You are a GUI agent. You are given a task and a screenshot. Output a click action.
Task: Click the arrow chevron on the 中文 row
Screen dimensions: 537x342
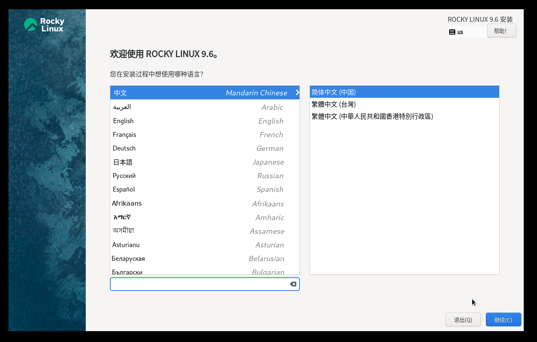pos(297,93)
